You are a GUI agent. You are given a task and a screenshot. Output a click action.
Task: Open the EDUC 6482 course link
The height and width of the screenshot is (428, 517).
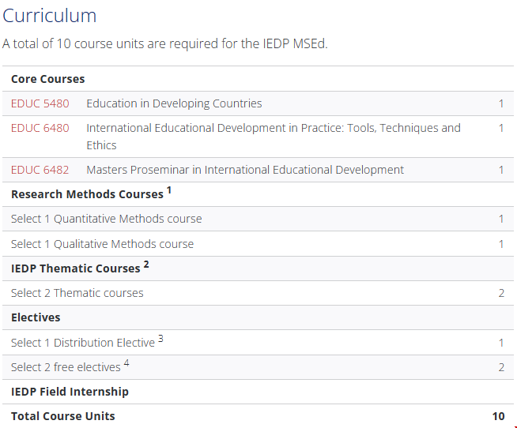[x=40, y=170]
